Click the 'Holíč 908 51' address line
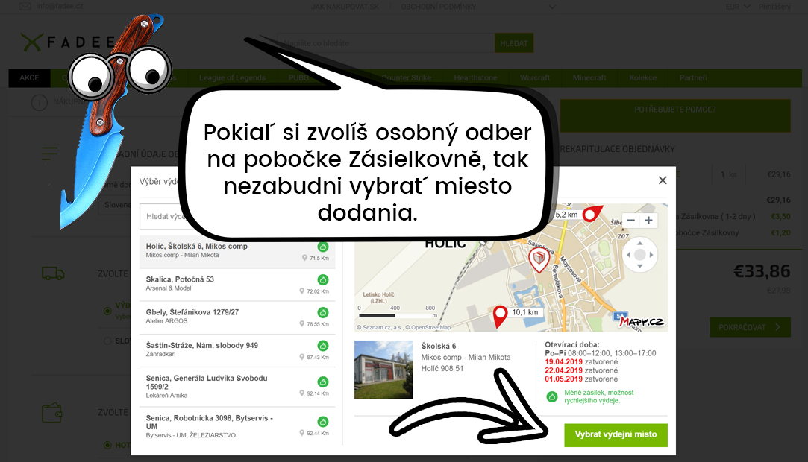The width and height of the screenshot is (808, 462). pos(442,368)
